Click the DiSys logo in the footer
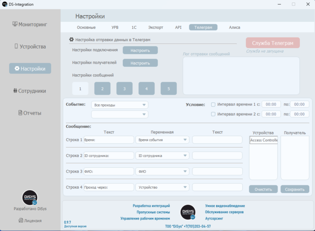 coord(188,212)
